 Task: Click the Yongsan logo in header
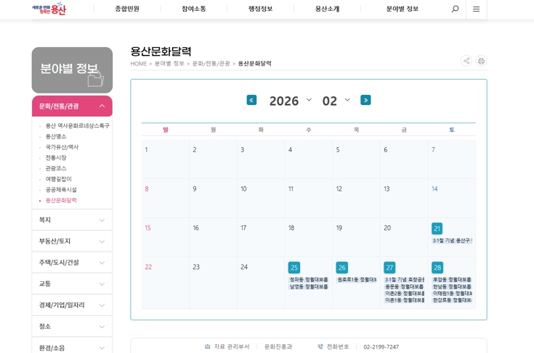tap(49, 9)
